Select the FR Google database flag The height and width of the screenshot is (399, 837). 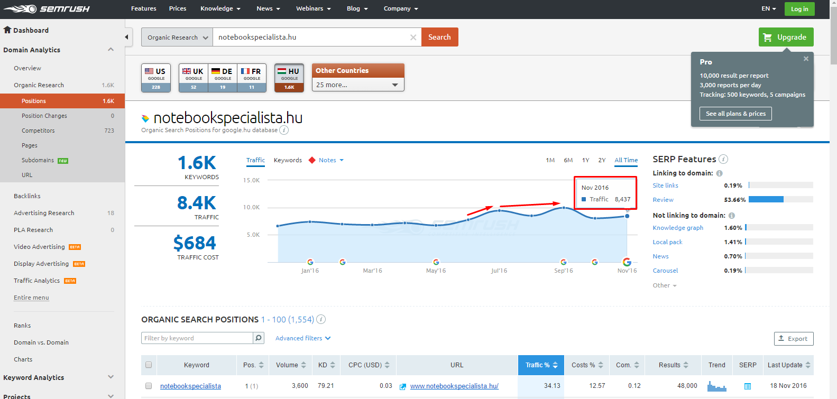[252, 78]
